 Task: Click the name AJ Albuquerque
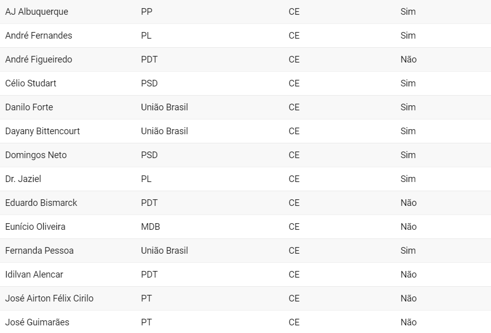(x=37, y=12)
